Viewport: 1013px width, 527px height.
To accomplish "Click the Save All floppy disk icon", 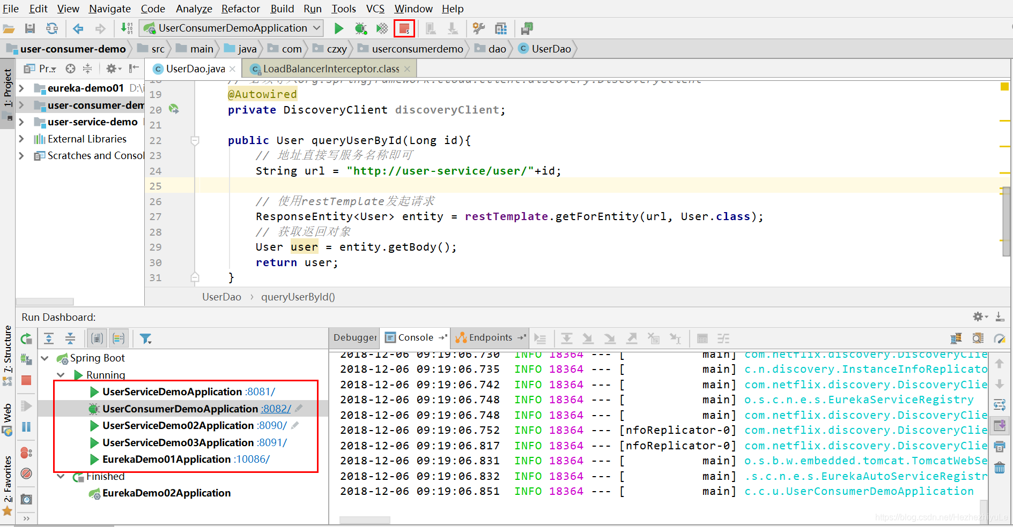I will [30, 28].
